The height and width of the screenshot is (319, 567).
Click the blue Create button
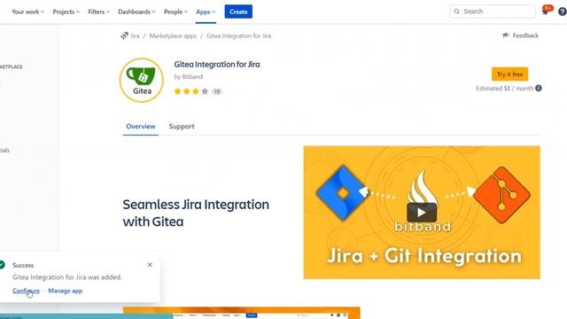tap(238, 12)
